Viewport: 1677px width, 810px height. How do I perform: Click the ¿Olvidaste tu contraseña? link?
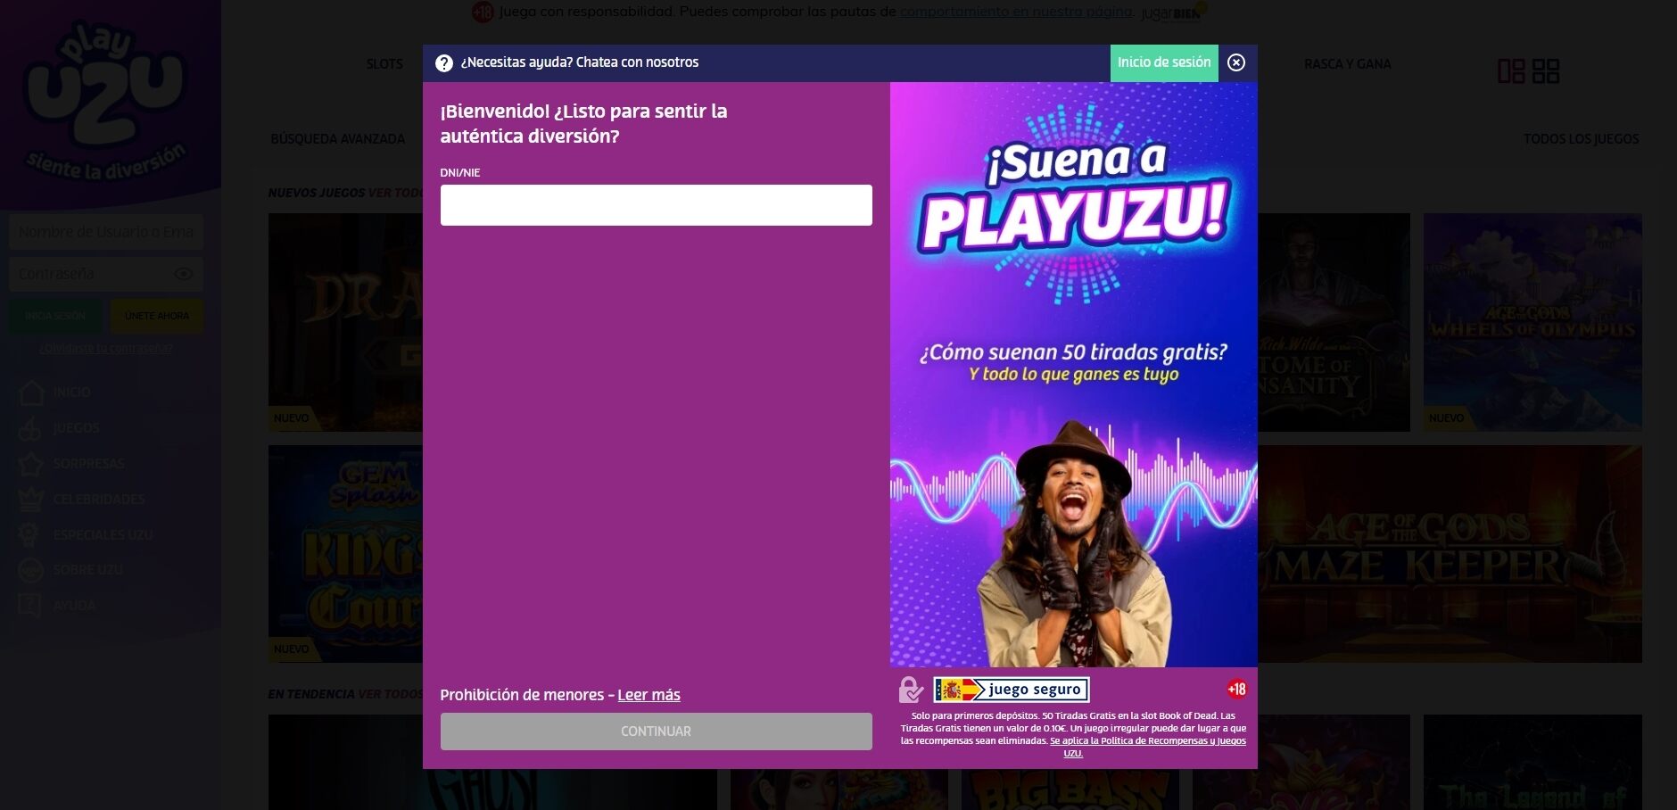(x=106, y=348)
